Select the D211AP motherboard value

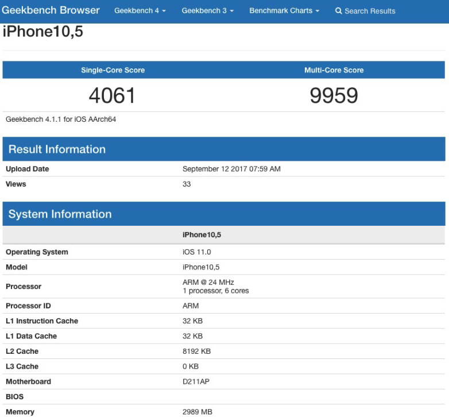(x=197, y=381)
